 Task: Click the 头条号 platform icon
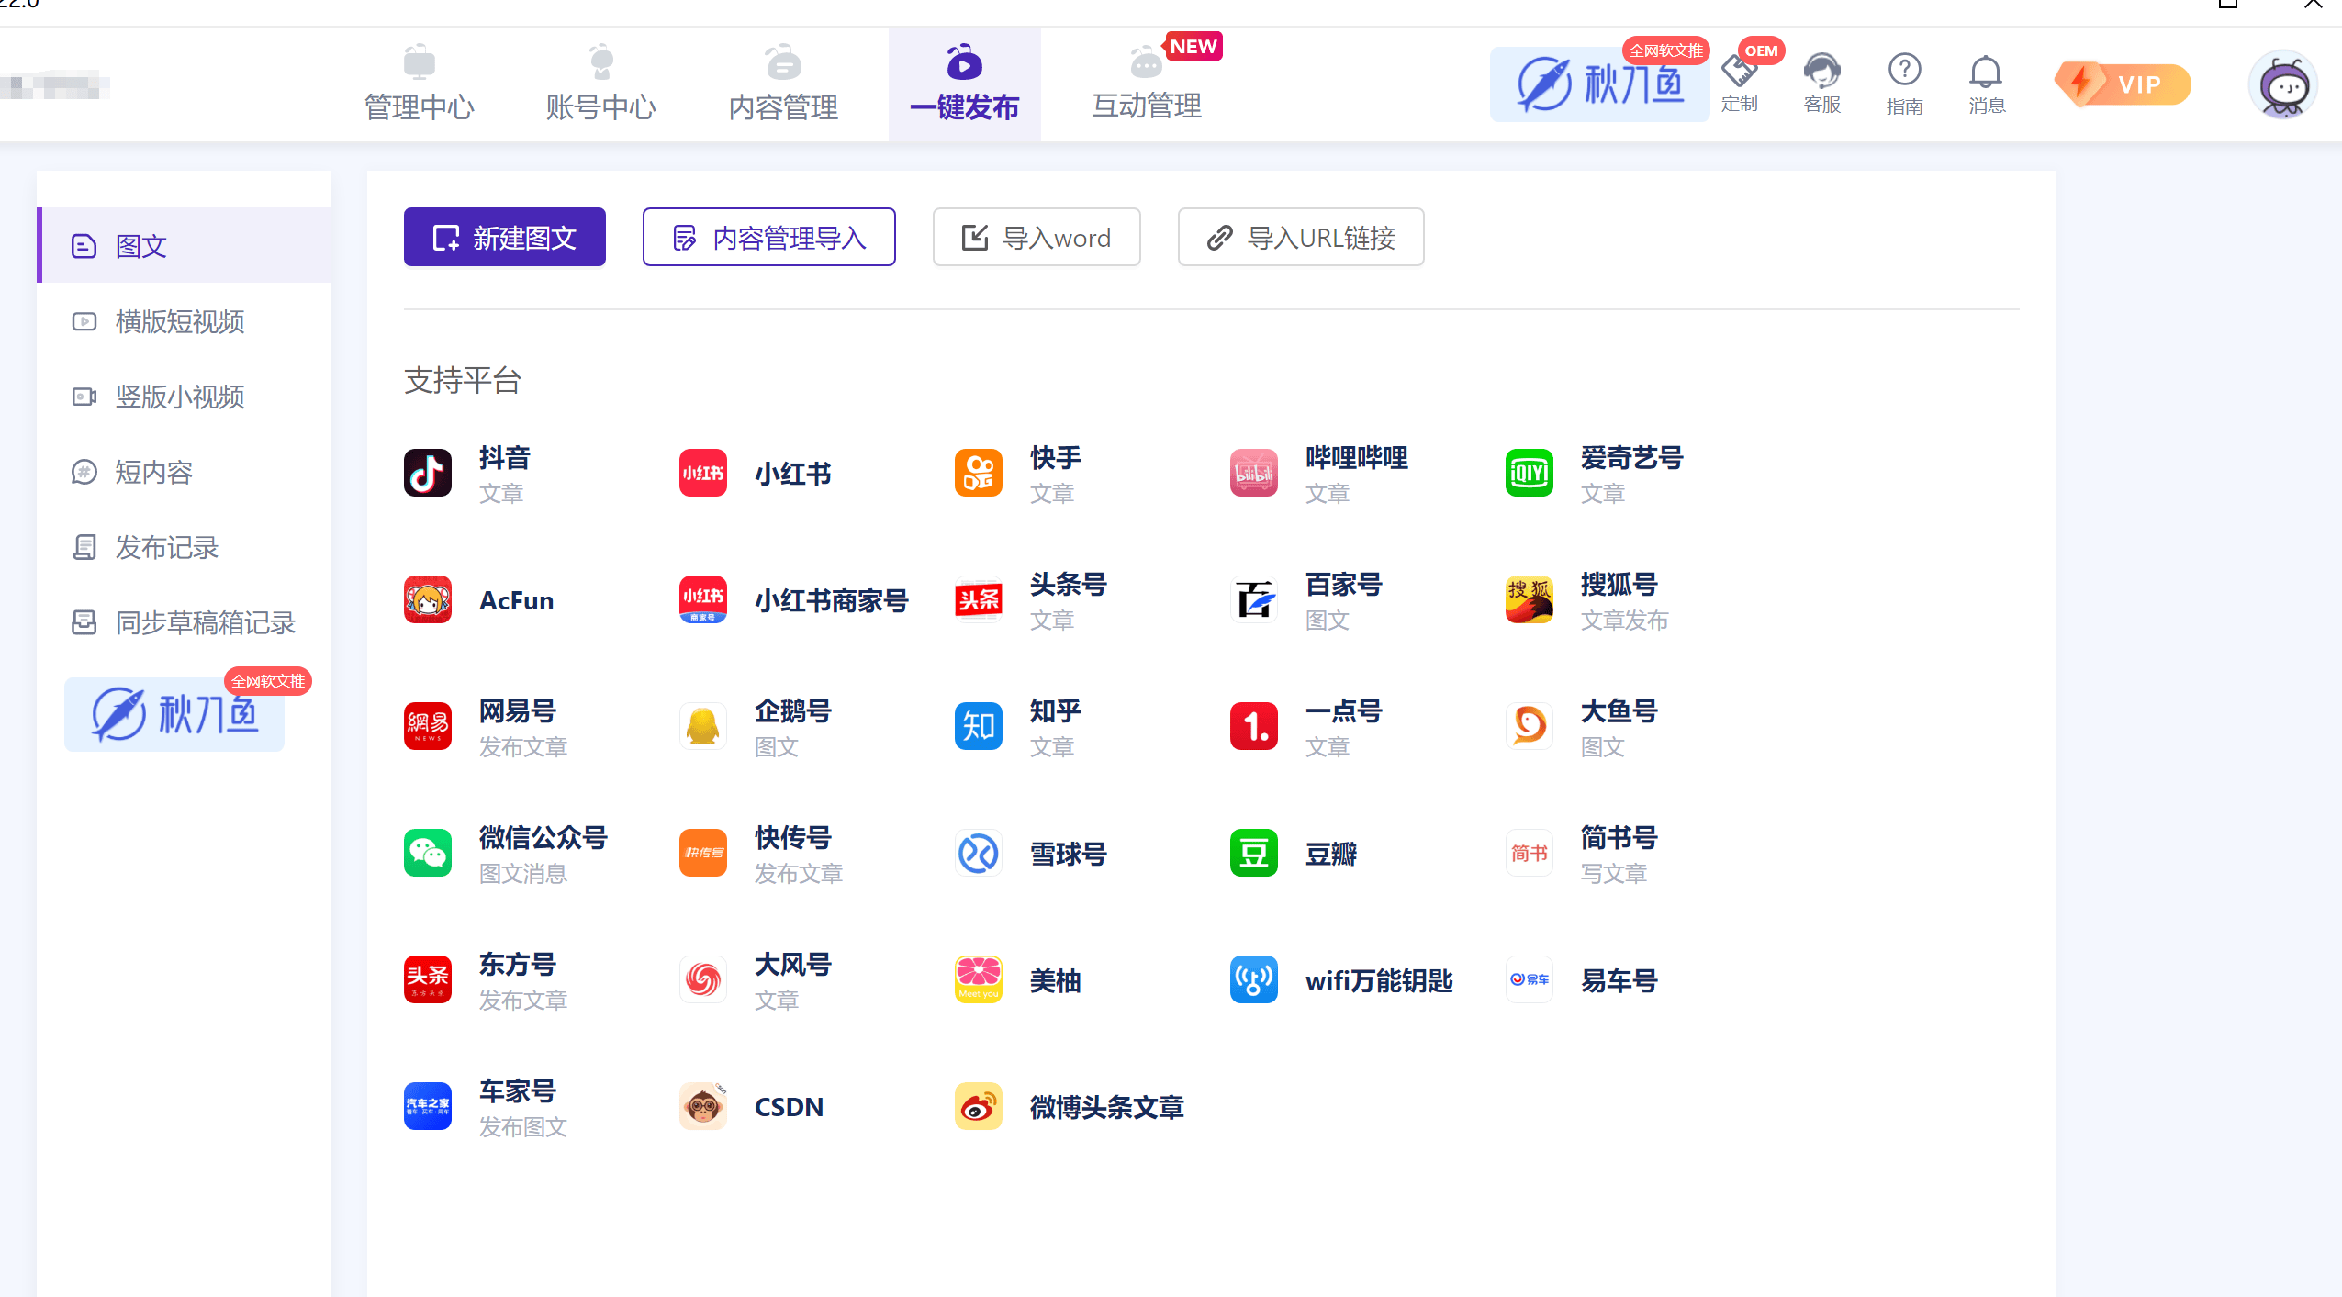coord(979,600)
